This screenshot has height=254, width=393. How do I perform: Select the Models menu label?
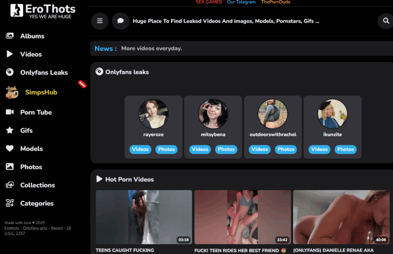[x=31, y=149]
